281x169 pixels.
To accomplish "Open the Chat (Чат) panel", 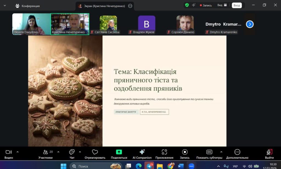I will [x=72, y=152].
